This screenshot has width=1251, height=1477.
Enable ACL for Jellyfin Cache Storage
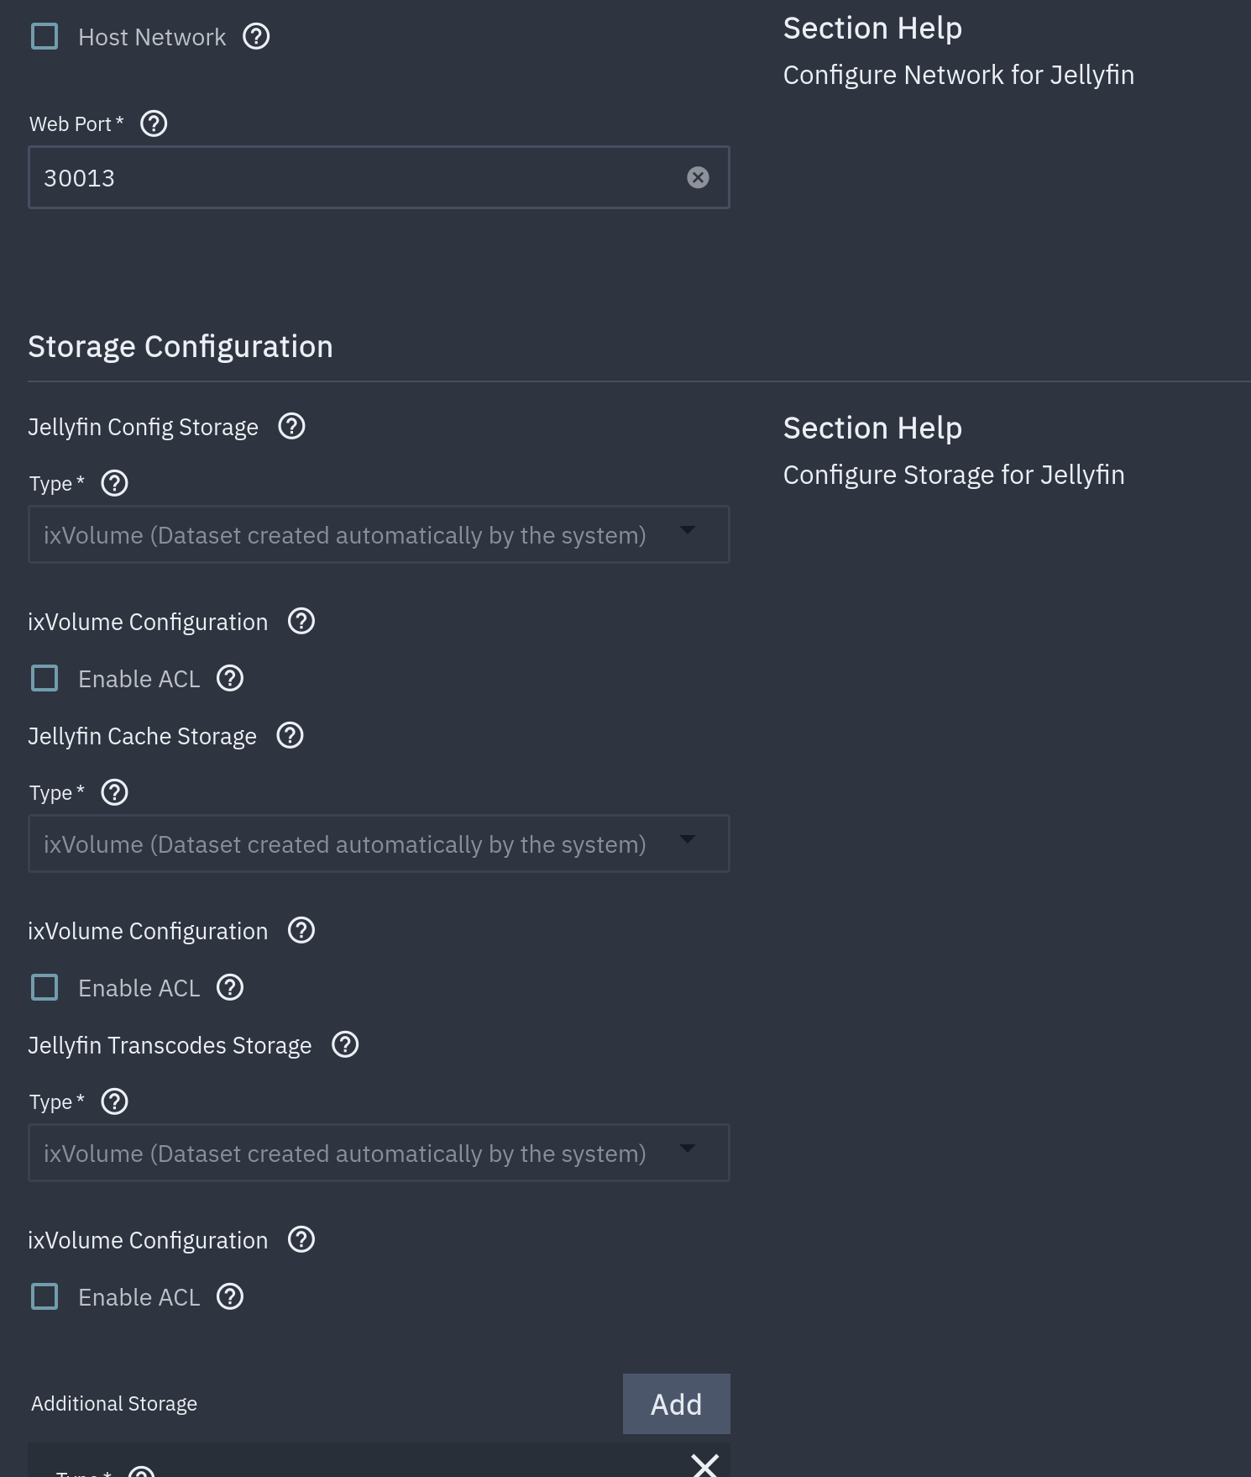click(44, 987)
